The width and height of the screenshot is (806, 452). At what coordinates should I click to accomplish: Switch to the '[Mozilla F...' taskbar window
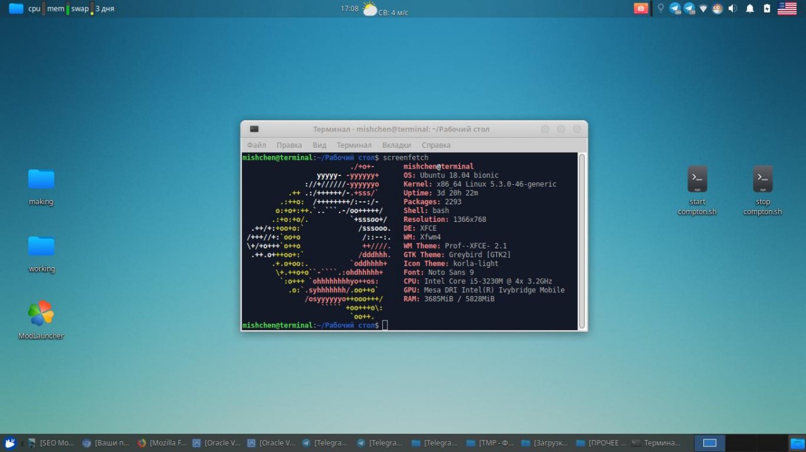(162, 443)
